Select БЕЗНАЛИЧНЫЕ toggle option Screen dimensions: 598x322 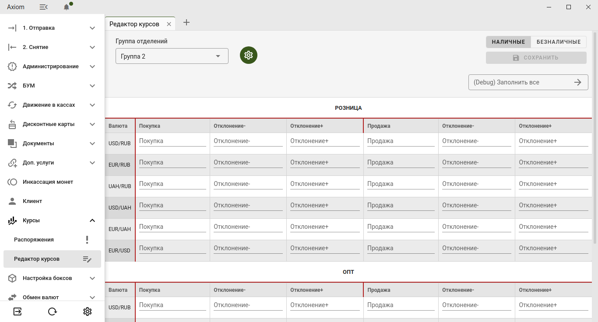(559, 42)
